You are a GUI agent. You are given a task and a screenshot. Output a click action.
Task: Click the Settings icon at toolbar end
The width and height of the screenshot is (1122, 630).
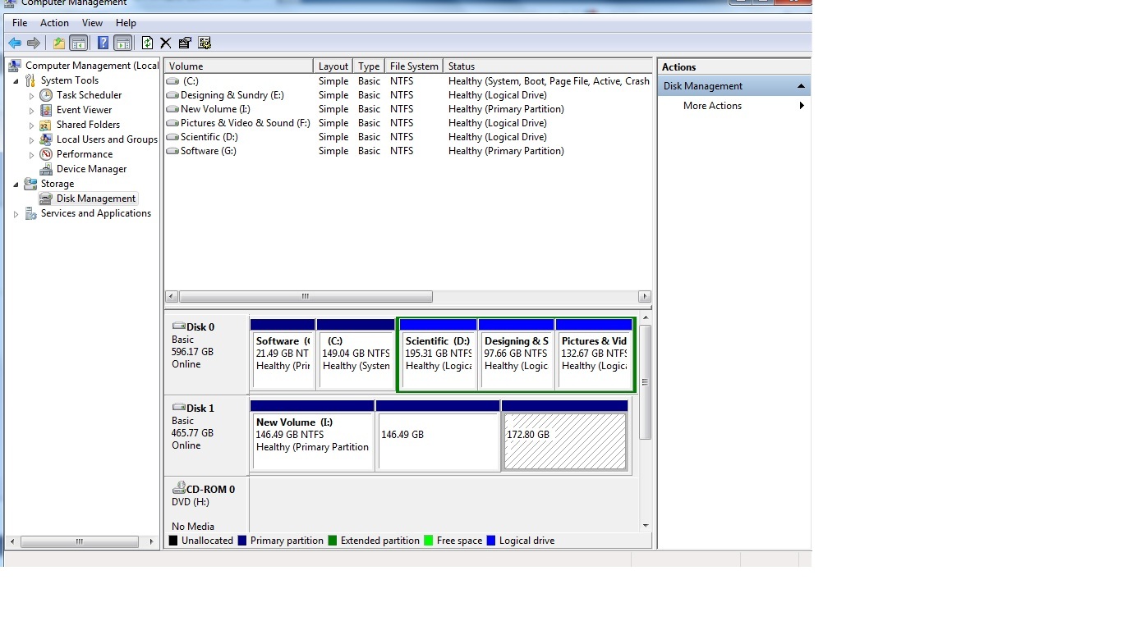(x=205, y=43)
